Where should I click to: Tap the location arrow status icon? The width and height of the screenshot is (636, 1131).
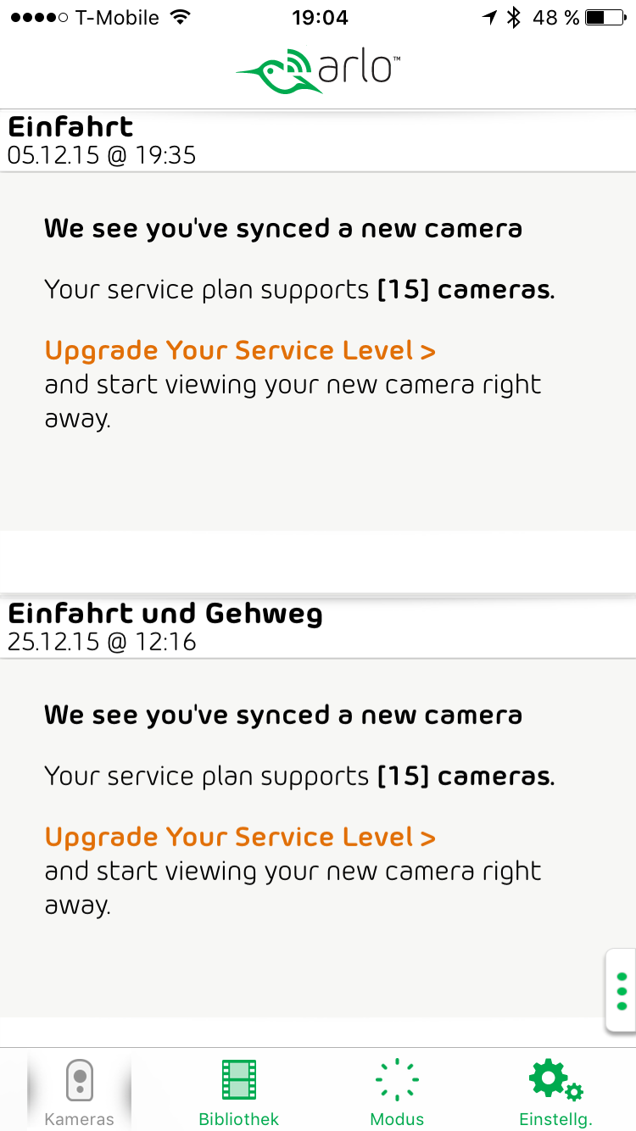tap(489, 17)
